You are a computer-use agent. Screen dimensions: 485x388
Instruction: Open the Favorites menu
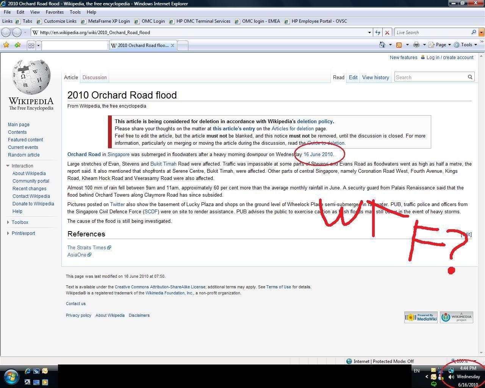[x=55, y=12]
